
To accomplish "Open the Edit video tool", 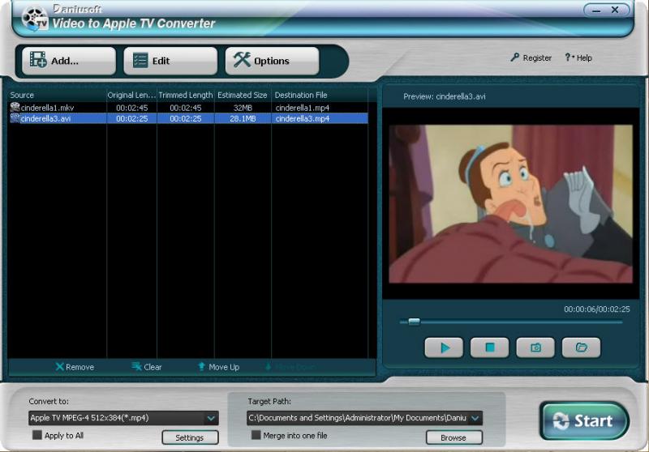I will click(170, 61).
